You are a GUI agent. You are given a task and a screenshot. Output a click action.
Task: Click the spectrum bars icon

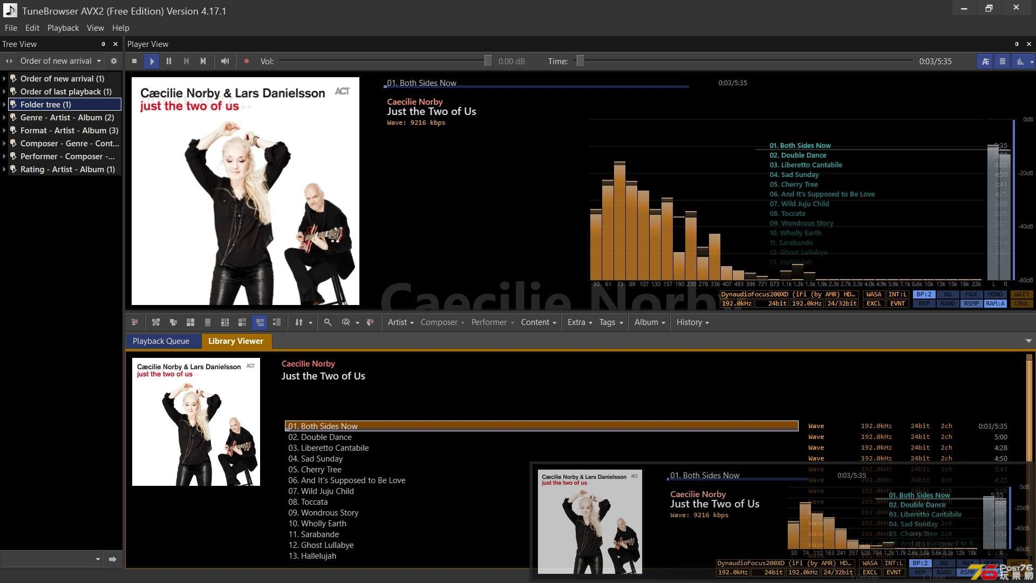pos(1020,62)
